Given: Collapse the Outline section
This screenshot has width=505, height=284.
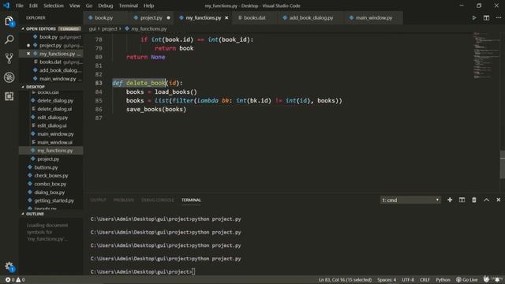Looking at the screenshot, I should point(35,214).
